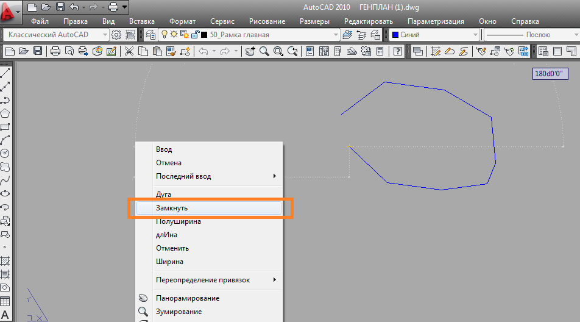The image size is (580, 322).
Task: Expand the AutoCAD application menu button
Action: point(10,11)
